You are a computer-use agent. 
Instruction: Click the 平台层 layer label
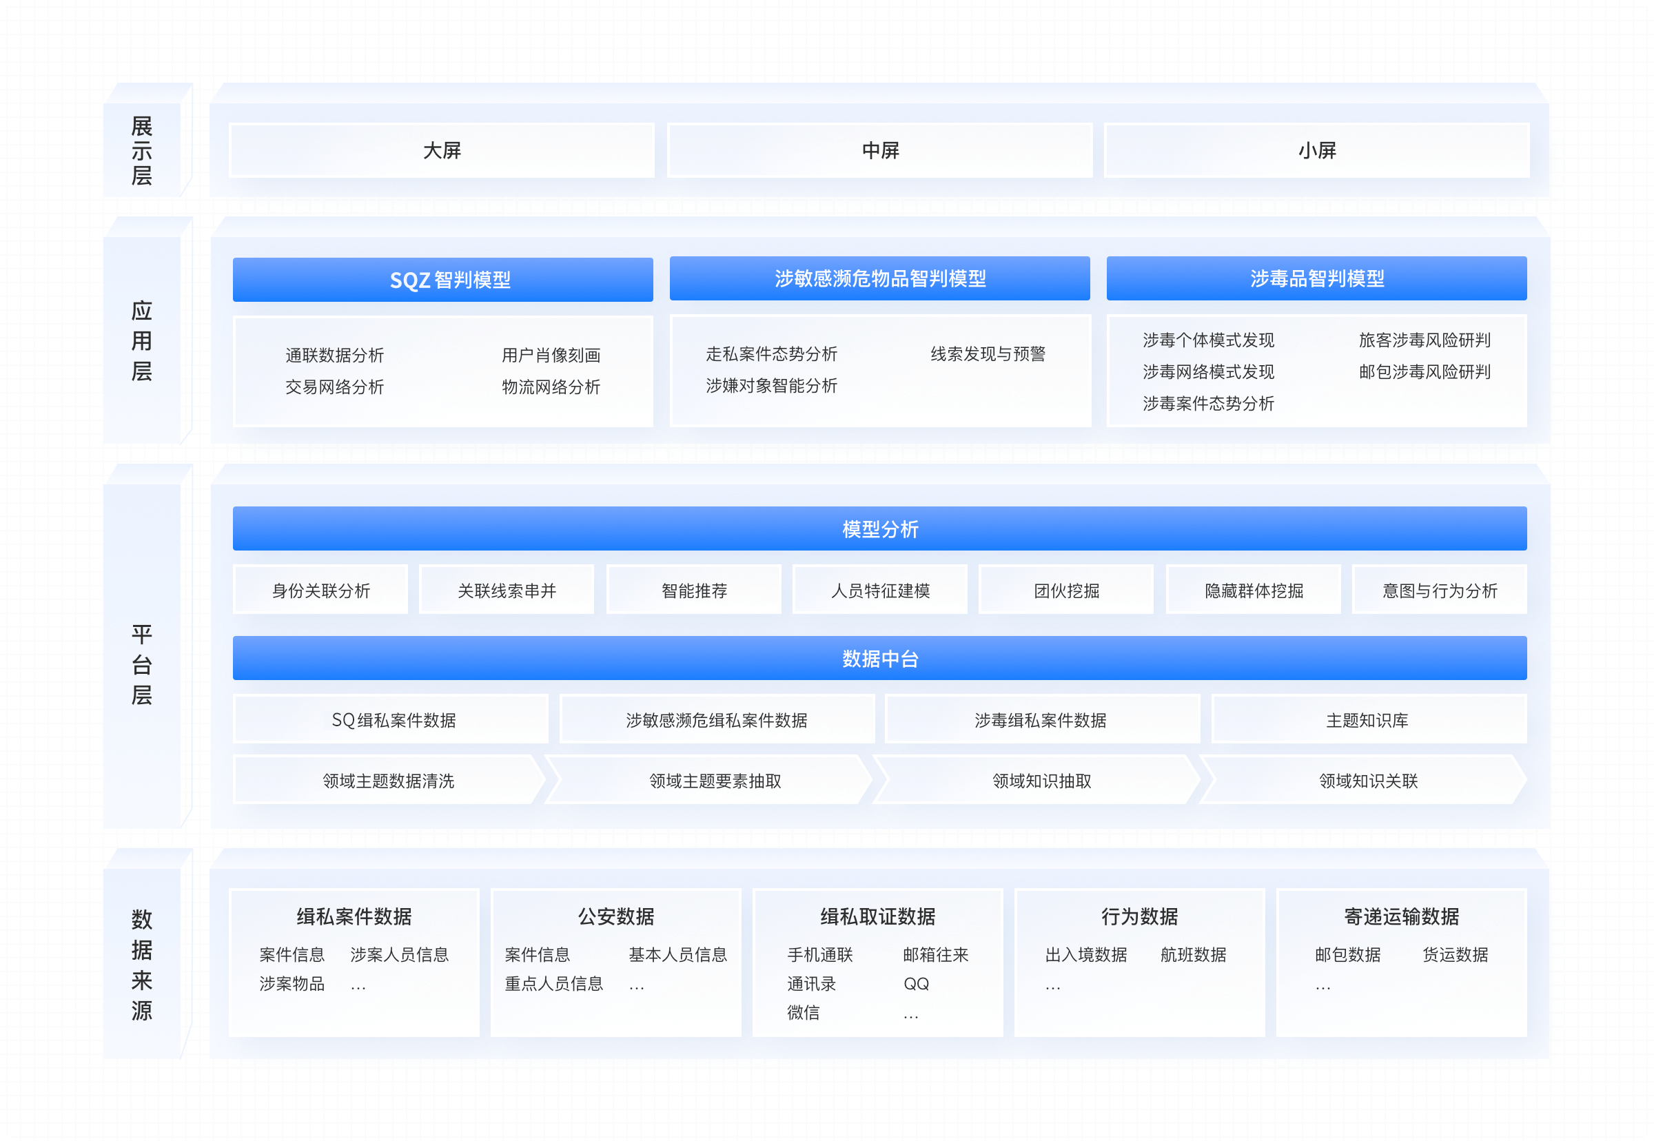(x=141, y=664)
